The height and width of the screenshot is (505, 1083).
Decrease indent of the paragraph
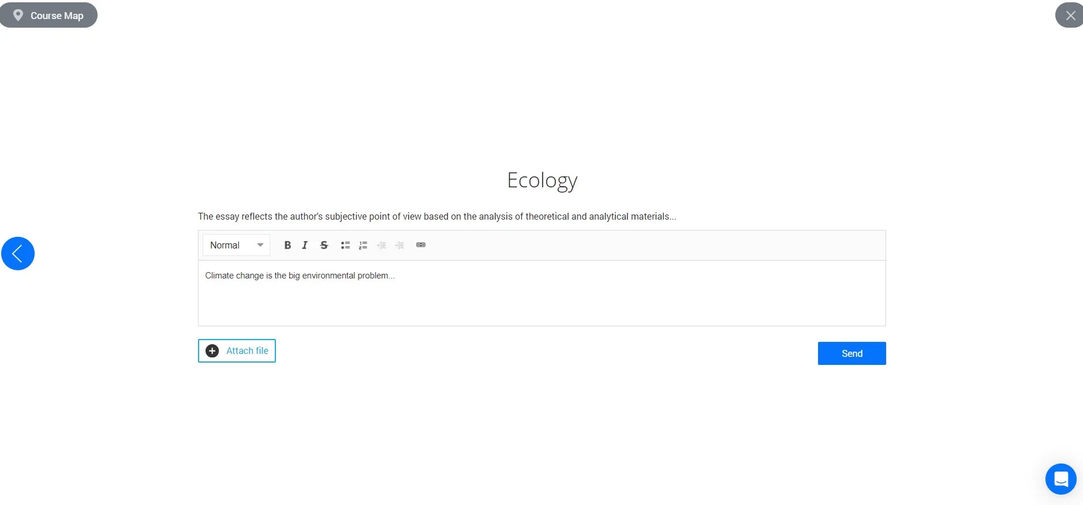coord(382,245)
